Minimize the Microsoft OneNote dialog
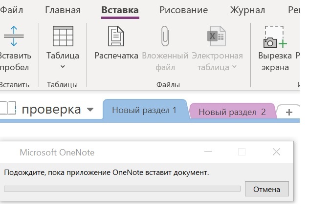 pyautogui.click(x=208, y=152)
